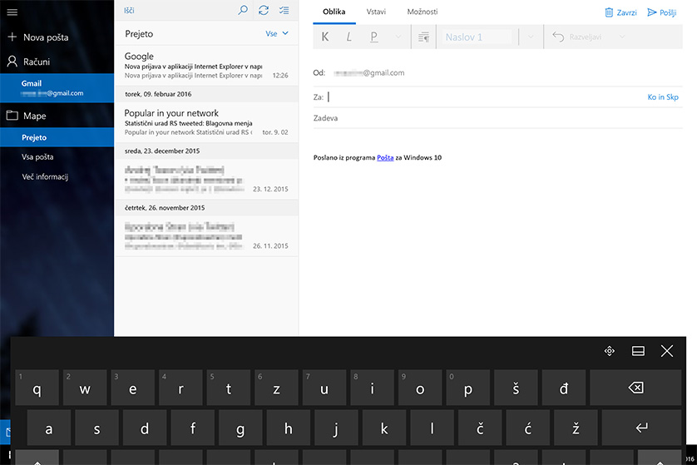Open the Pošta signature link
Viewport: 697px width, 465px height.
385,157
